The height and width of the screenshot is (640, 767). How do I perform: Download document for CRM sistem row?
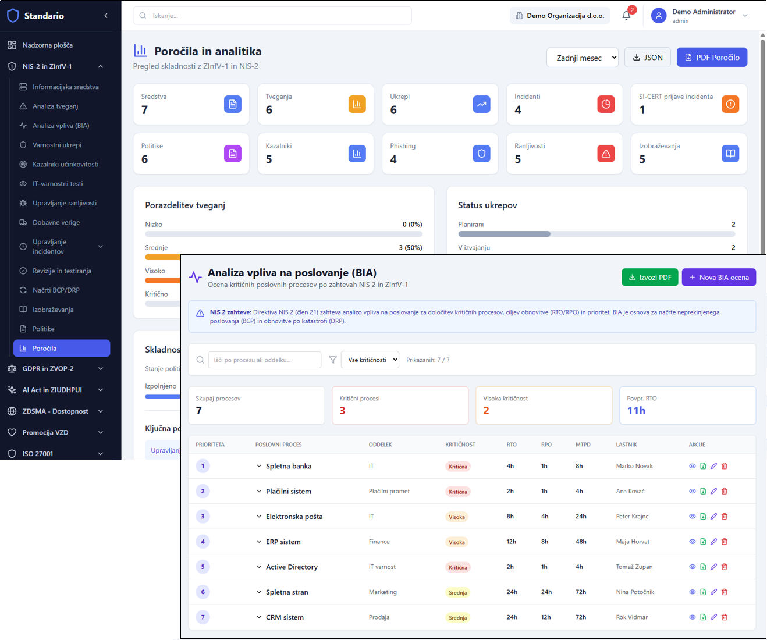[703, 617]
